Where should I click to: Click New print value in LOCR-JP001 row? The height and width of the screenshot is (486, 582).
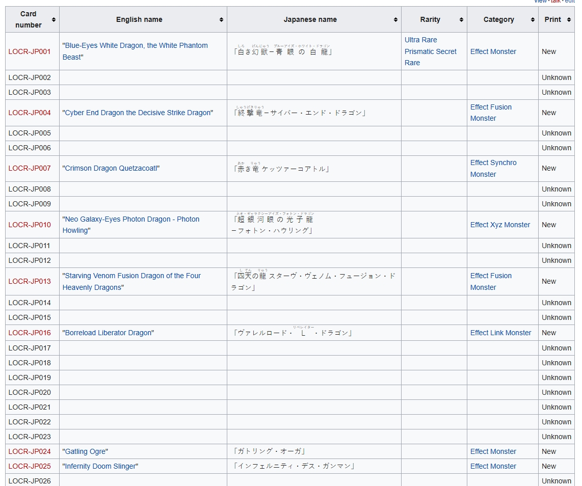pos(548,51)
